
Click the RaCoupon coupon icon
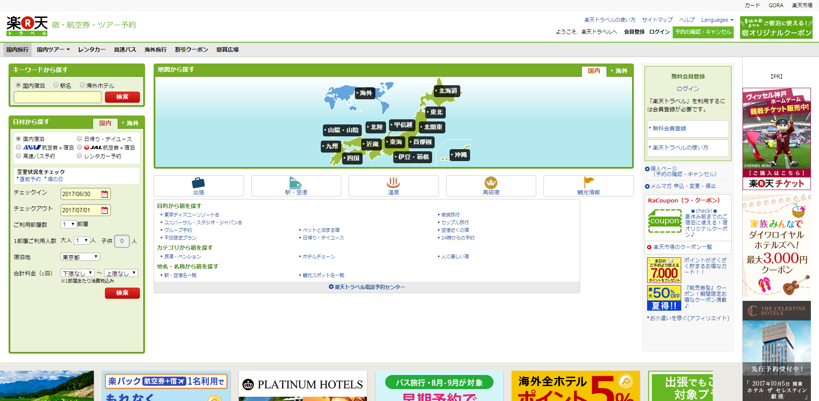click(665, 221)
